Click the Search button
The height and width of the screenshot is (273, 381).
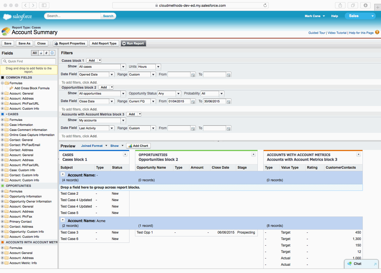click(108, 16)
